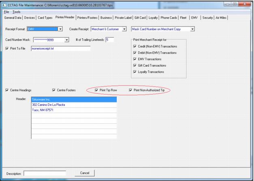Disable Print Non-Authorized Tip checkbox
Viewport: 254px width, 181px height.
click(x=130, y=90)
